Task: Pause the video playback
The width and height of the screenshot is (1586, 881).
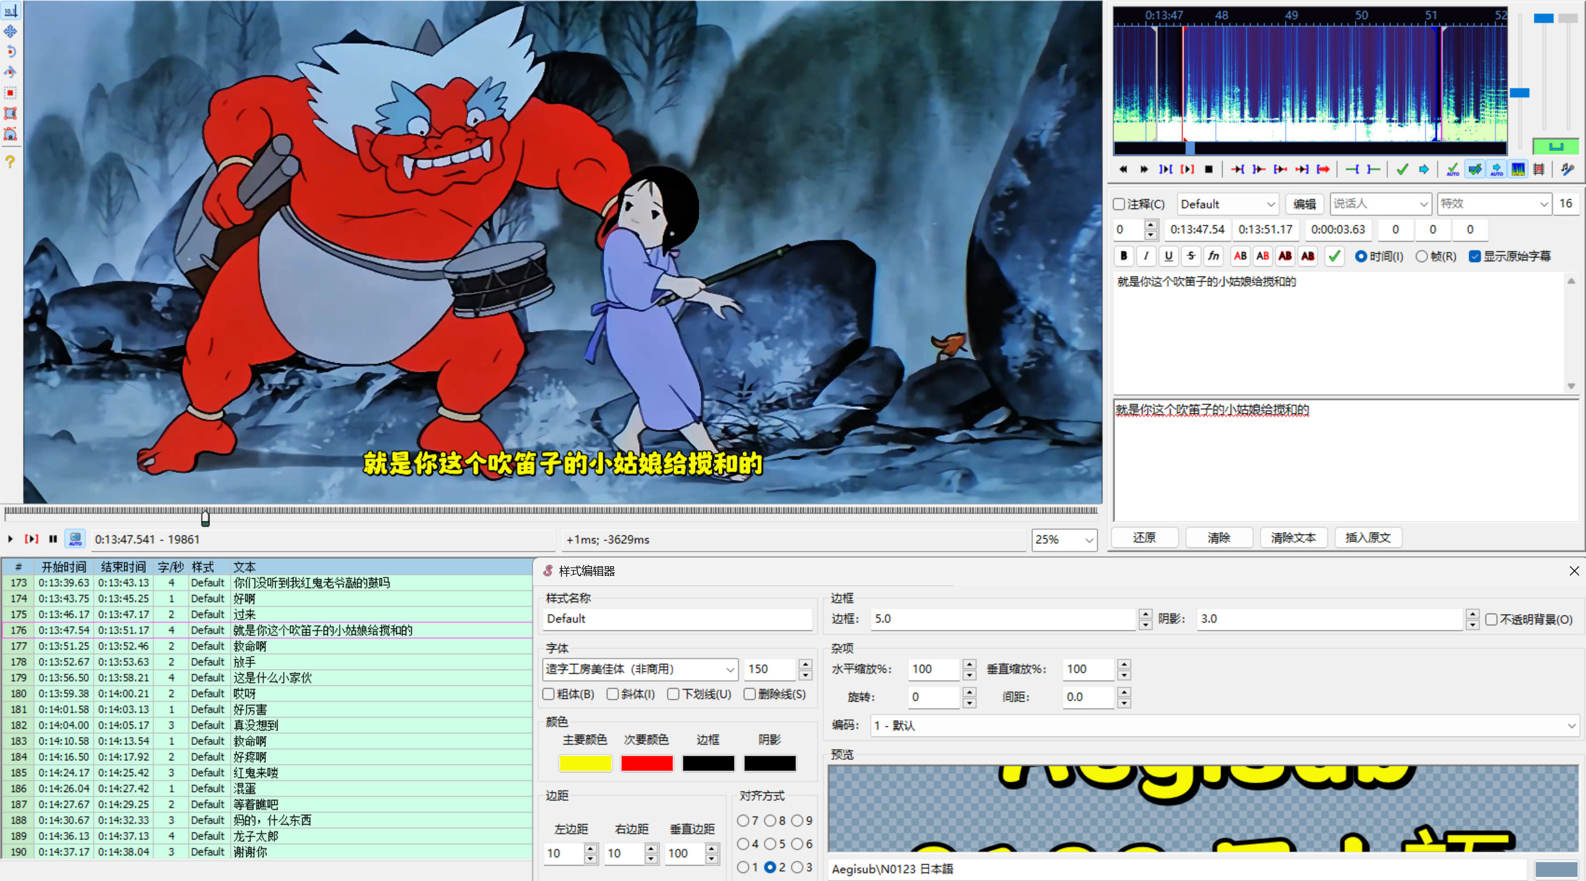Action: (x=53, y=539)
